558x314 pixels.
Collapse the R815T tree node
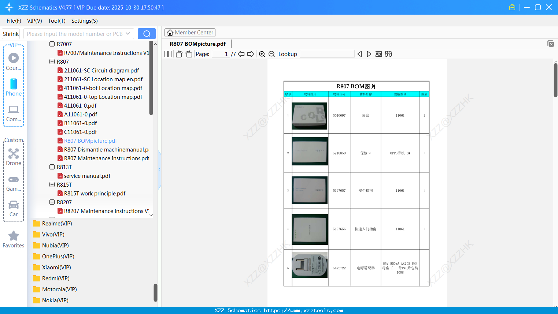pyautogui.click(x=52, y=184)
